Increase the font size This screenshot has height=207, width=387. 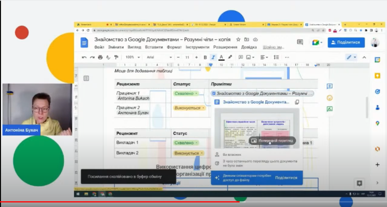coord(196,57)
